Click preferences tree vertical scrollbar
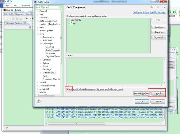The height and width of the screenshot is (134, 180). (61, 38)
